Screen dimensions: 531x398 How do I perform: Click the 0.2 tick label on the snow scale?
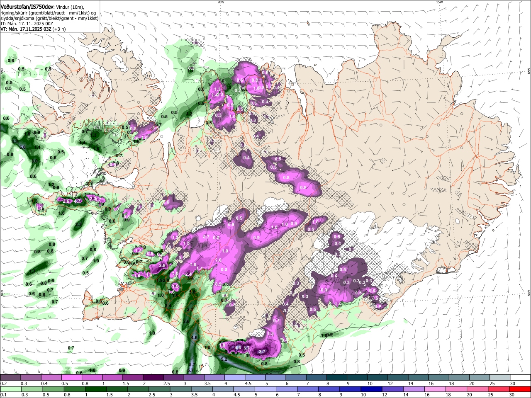[x=3, y=383]
